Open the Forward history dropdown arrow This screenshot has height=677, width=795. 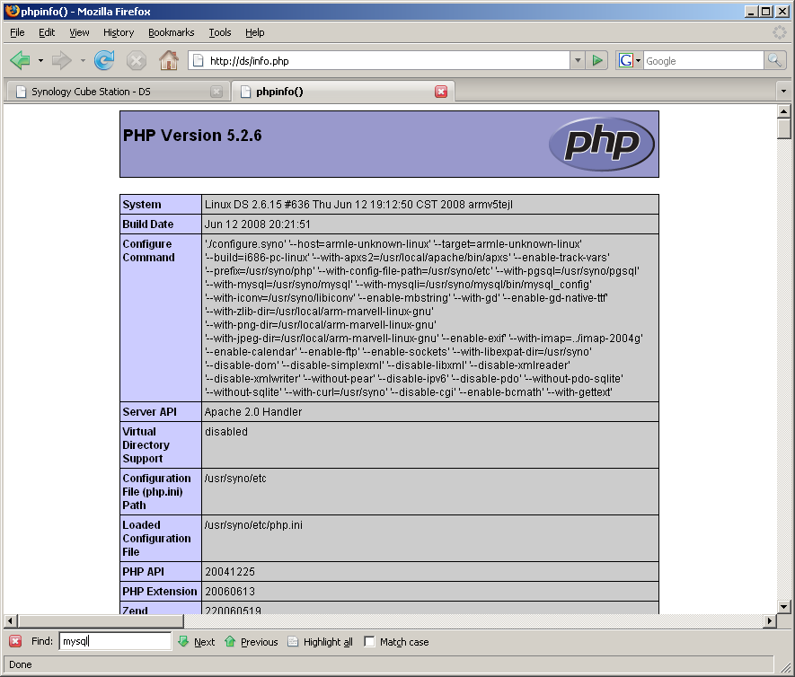pos(83,61)
